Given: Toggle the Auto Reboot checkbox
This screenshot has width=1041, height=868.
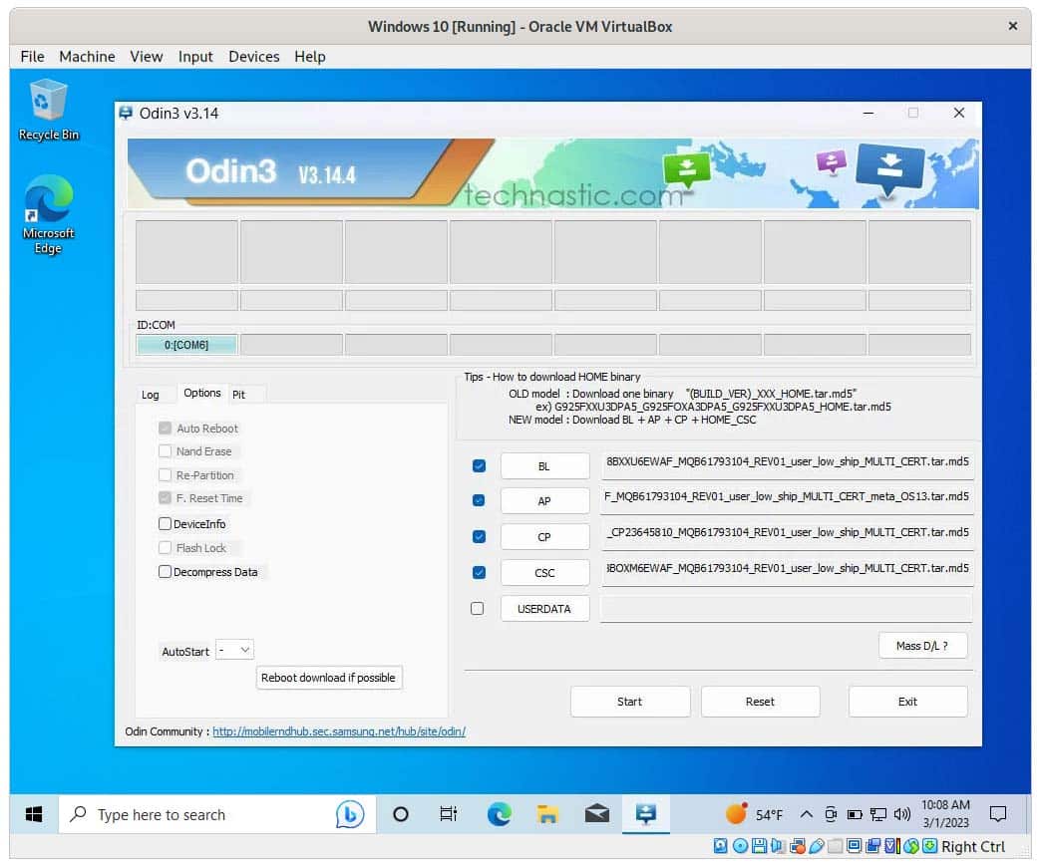Looking at the screenshot, I should tap(165, 429).
